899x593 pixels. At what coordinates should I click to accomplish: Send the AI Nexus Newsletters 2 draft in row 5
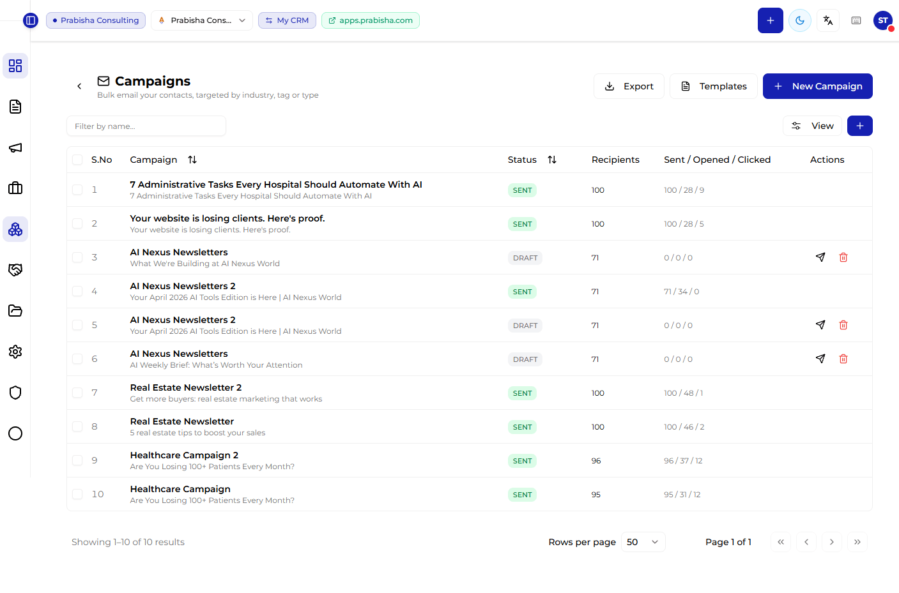coord(820,325)
